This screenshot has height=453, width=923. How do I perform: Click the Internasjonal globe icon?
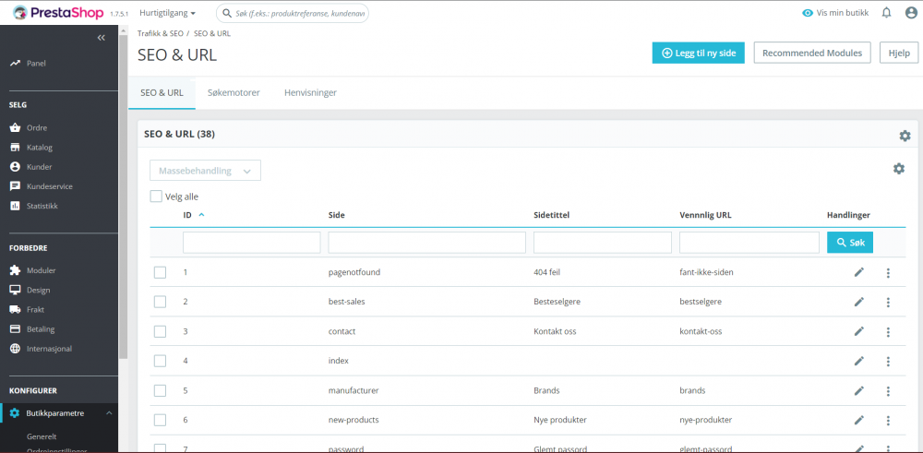coord(16,348)
